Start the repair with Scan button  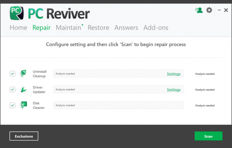tap(208, 136)
